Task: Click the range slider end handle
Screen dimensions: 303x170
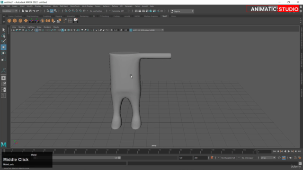Action: [119, 158]
